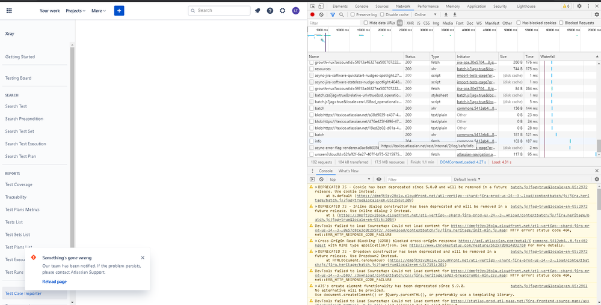Export HAR file download arrow

pos(455,14)
